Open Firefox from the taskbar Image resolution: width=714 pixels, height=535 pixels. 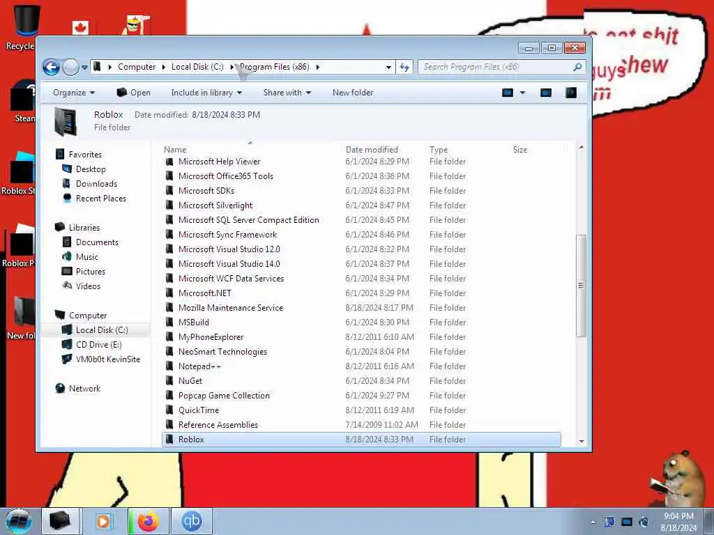[x=149, y=521]
